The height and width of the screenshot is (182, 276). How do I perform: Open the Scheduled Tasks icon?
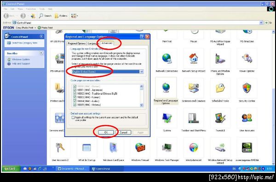pyautogui.click(x=220, y=88)
